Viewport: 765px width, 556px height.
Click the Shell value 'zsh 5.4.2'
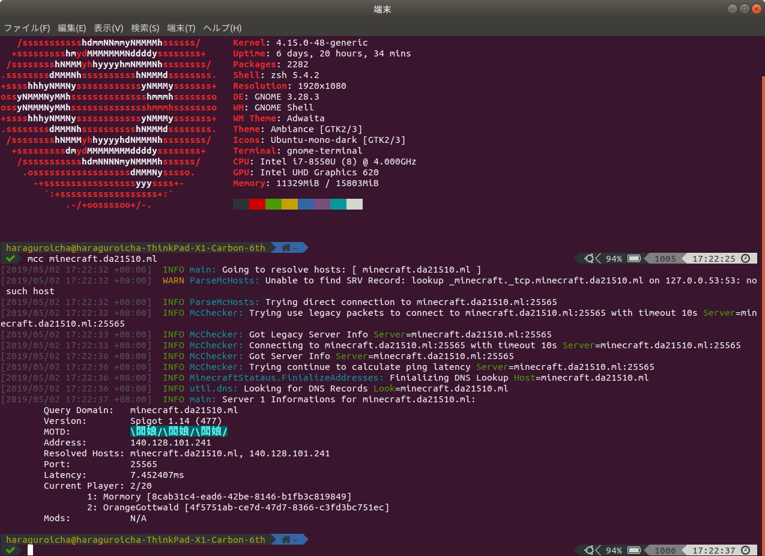294,75
